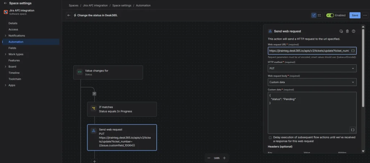Expand the Work types section
370x163 pixels.
5,54
